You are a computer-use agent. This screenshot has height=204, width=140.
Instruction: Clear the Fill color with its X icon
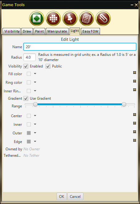tap(134, 73)
